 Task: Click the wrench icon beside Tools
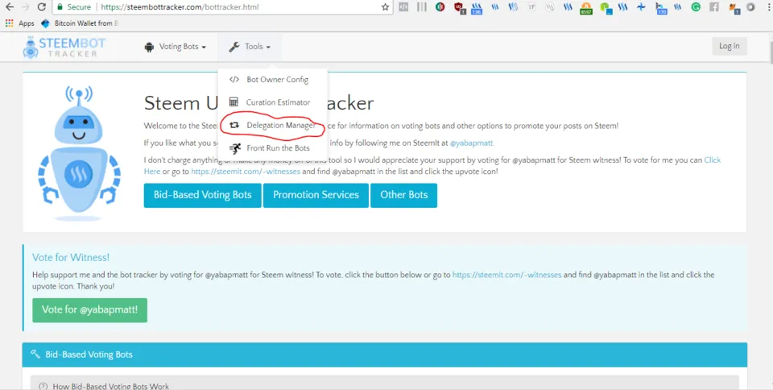click(x=234, y=47)
